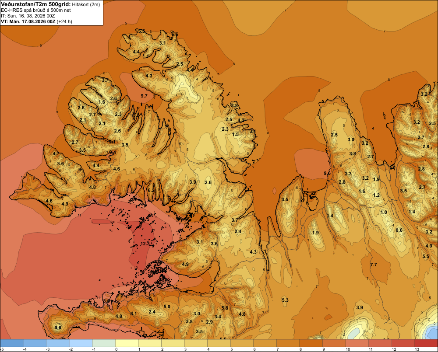Select the legend swatch between 5 and 6

[x=242, y=343]
